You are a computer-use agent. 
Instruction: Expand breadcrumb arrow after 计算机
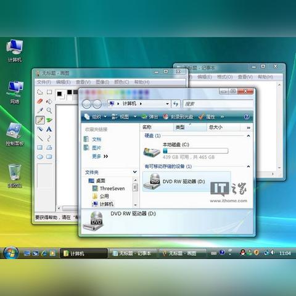point(141,104)
